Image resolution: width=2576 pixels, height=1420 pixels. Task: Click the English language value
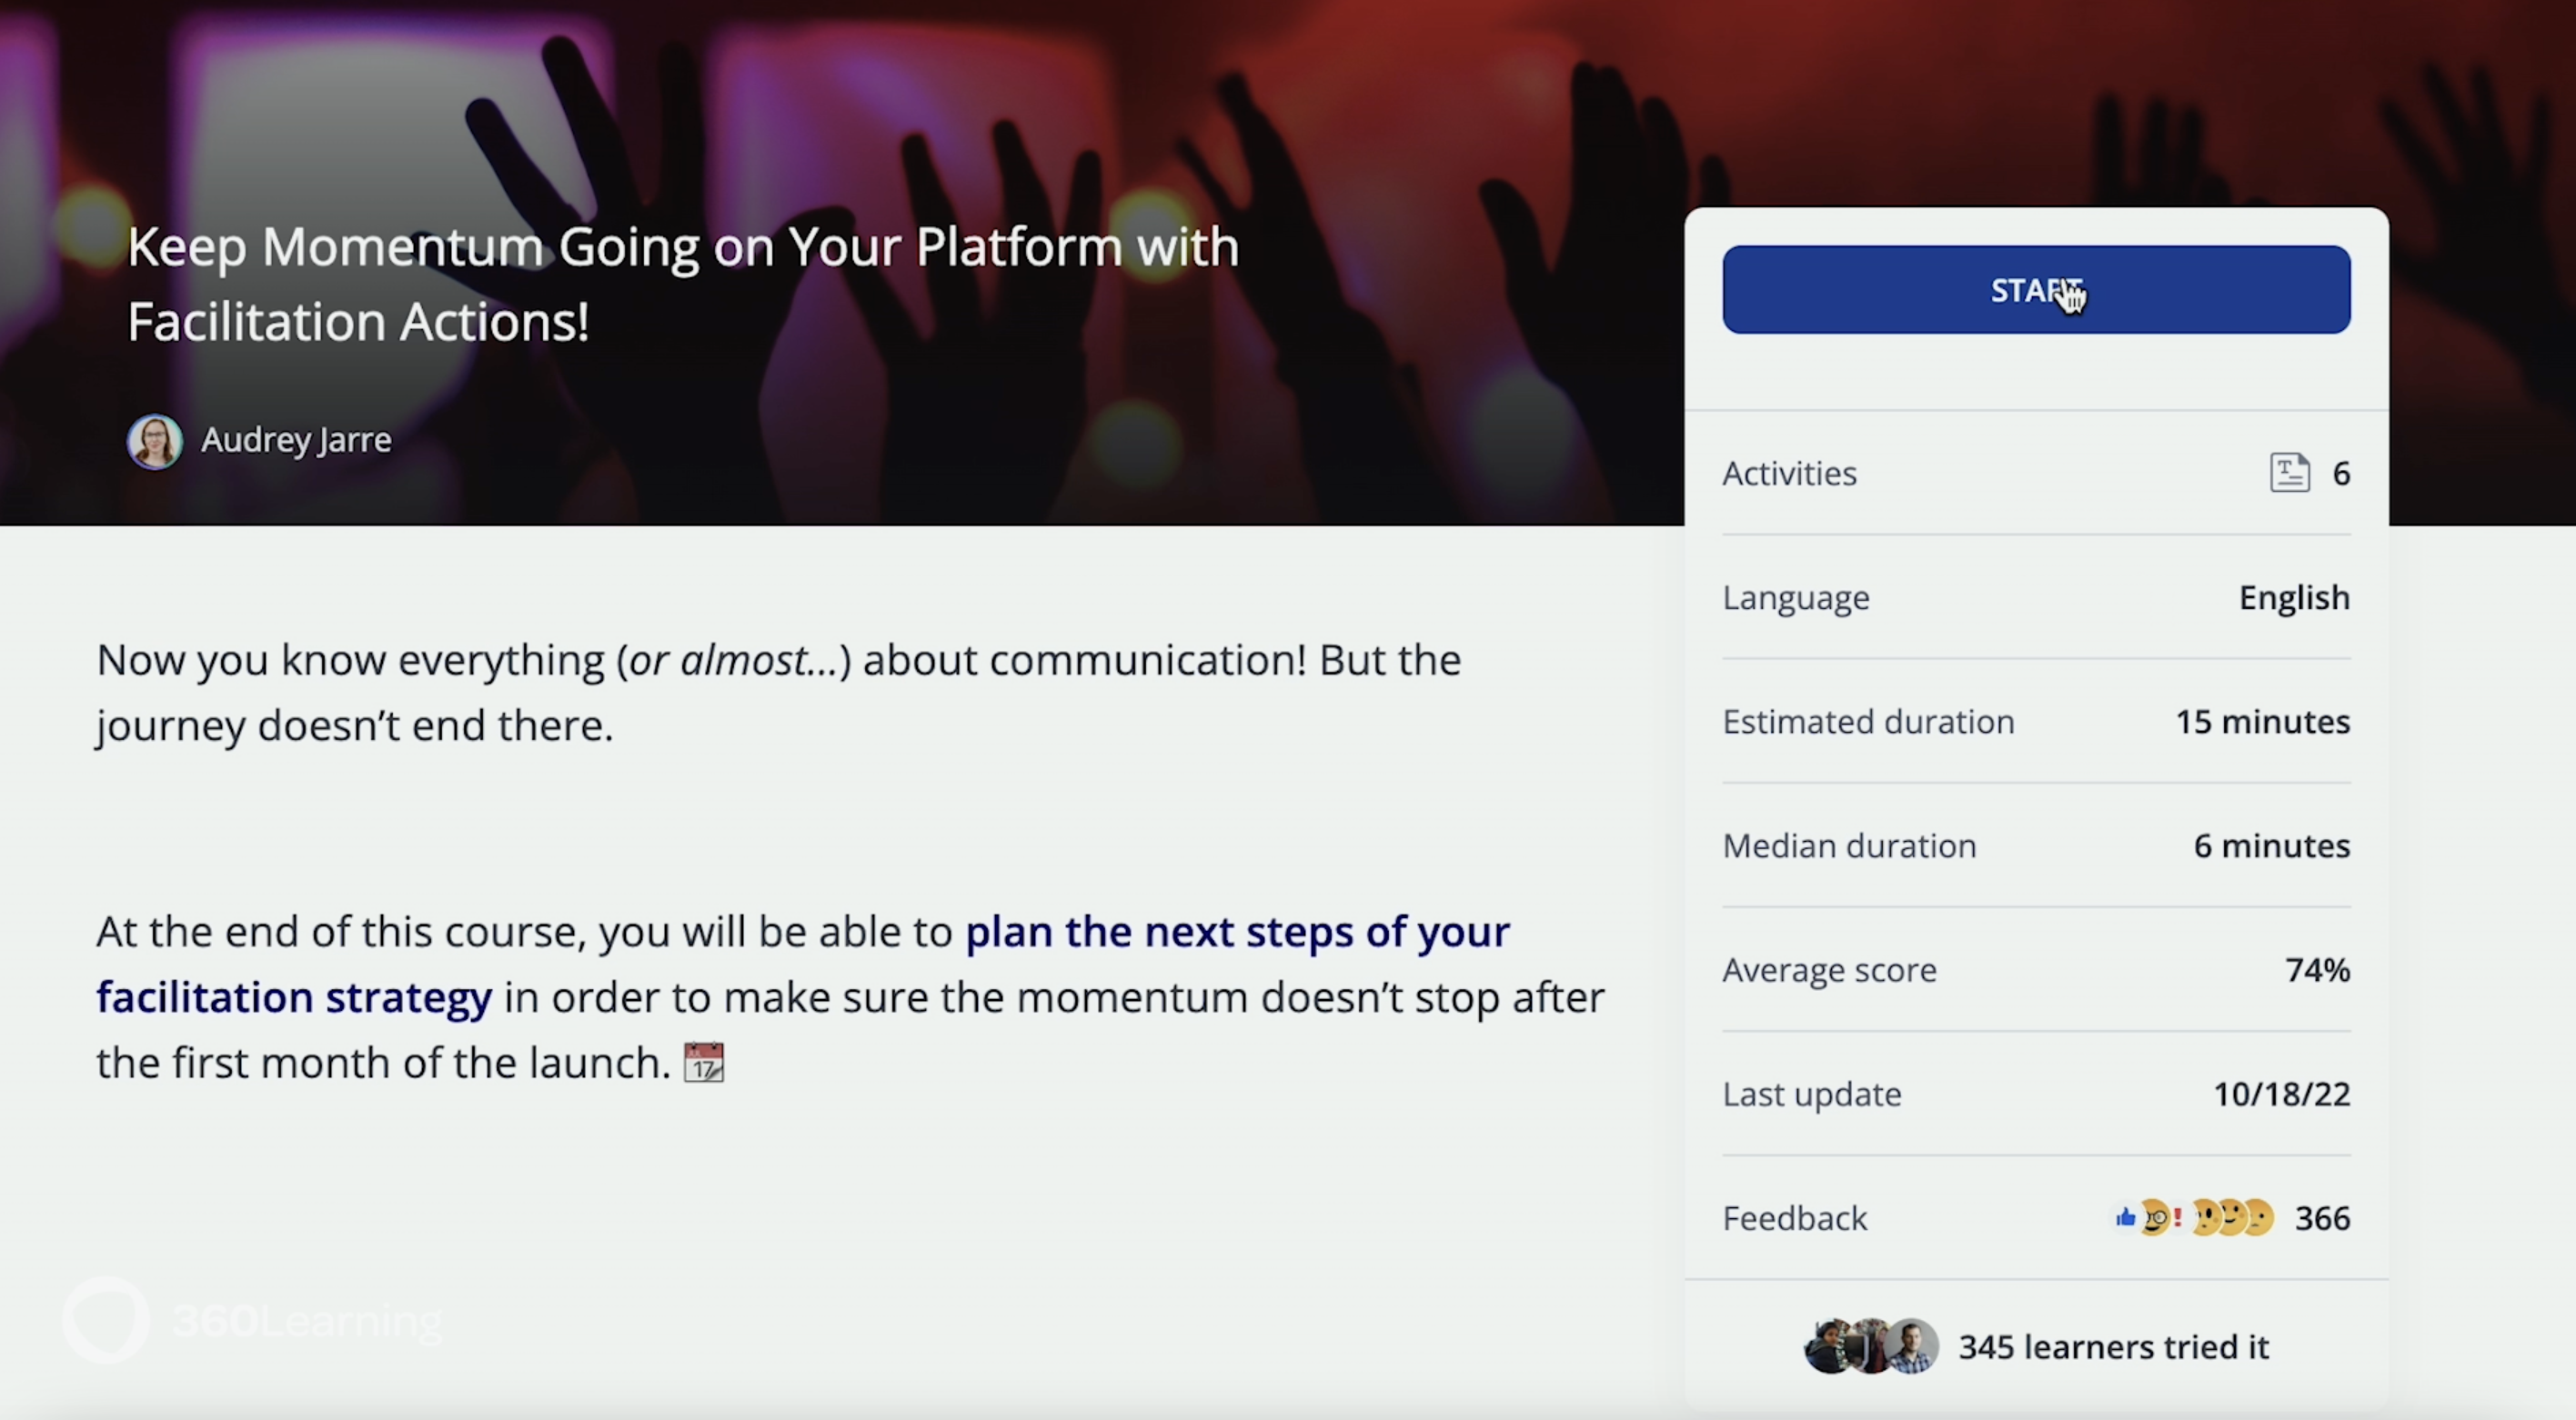tap(2294, 597)
